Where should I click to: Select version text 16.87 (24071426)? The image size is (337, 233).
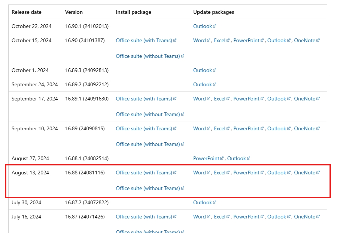click(x=85, y=217)
